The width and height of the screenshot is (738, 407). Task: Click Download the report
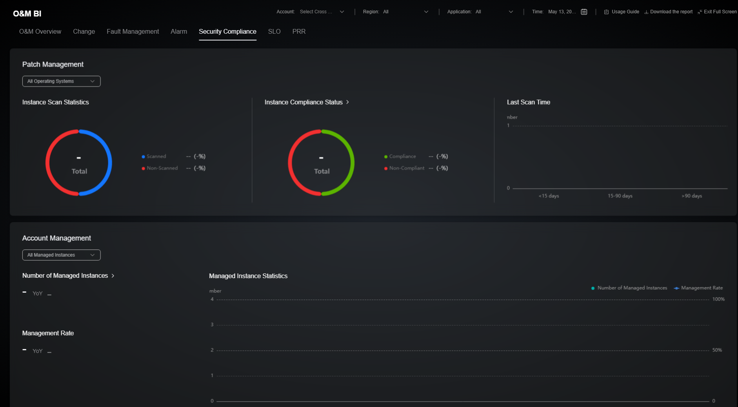click(x=671, y=12)
